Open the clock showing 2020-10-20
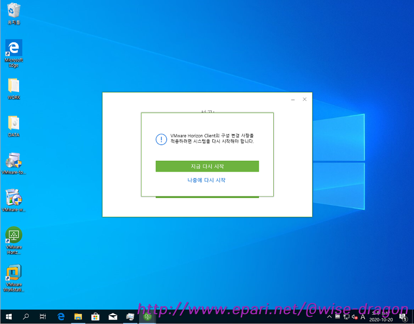414x324 pixels. [381, 317]
